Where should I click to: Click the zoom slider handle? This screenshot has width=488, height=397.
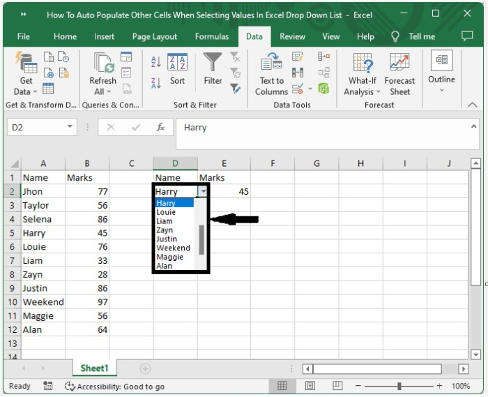point(399,386)
